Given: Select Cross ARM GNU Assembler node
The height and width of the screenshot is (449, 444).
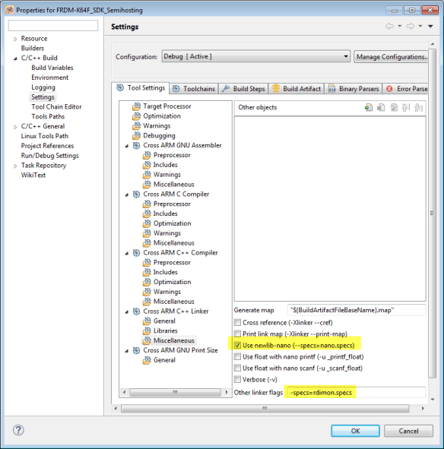Looking at the screenshot, I should coord(182,145).
